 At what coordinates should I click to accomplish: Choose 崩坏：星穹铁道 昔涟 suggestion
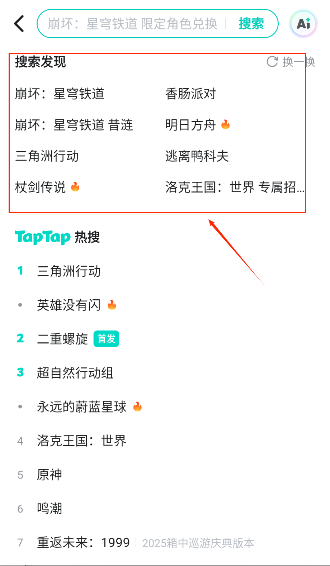tap(74, 125)
